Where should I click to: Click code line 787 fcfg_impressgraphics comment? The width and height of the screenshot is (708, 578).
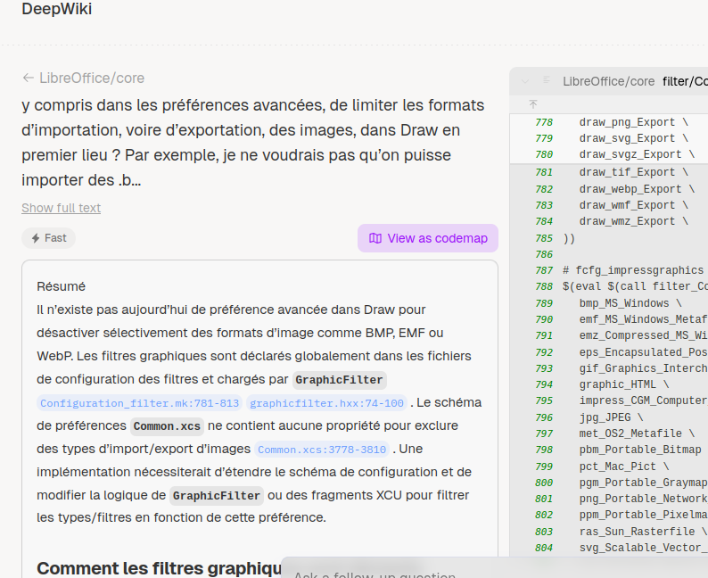coord(633,270)
